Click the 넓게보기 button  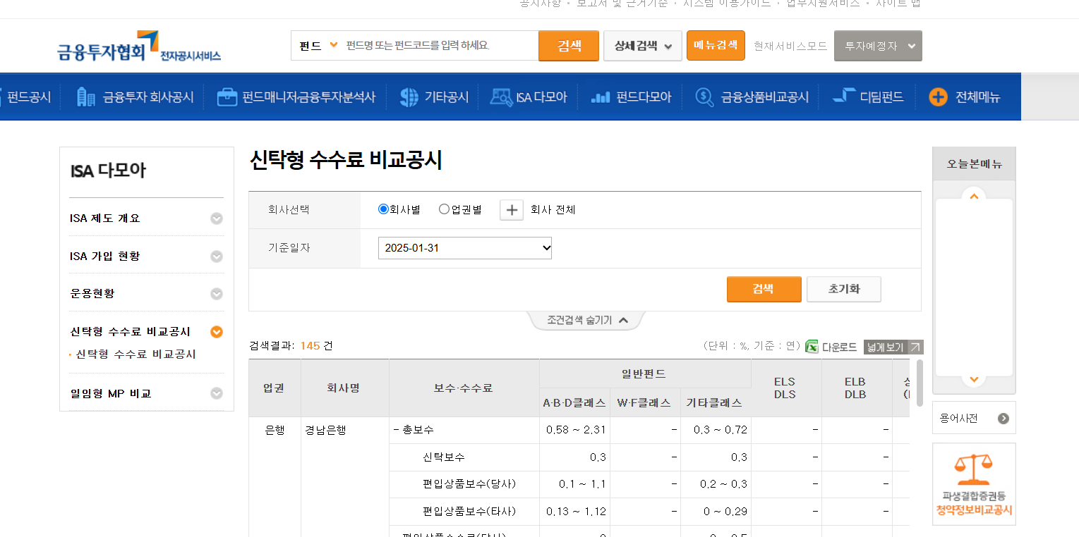893,347
